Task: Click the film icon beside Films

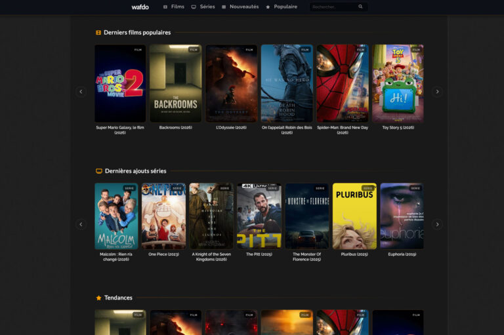Action: tap(165, 7)
